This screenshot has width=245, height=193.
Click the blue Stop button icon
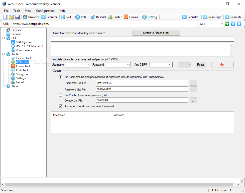pyautogui.click(x=239, y=24)
